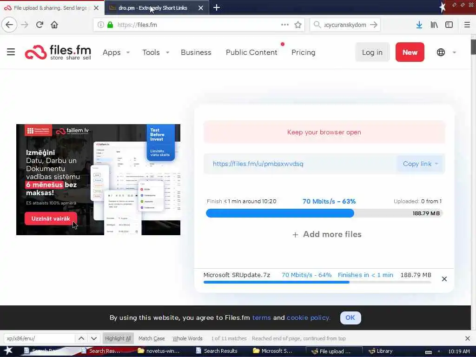Image resolution: width=476 pixels, height=357 pixels.
Task: Open the cookie policy link
Action: point(308,317)
